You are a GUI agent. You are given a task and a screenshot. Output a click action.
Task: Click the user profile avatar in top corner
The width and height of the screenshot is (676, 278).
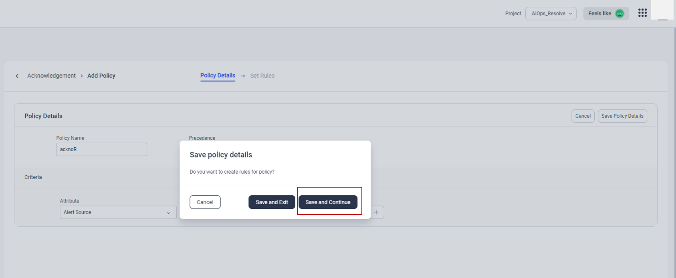click(662, 12)
